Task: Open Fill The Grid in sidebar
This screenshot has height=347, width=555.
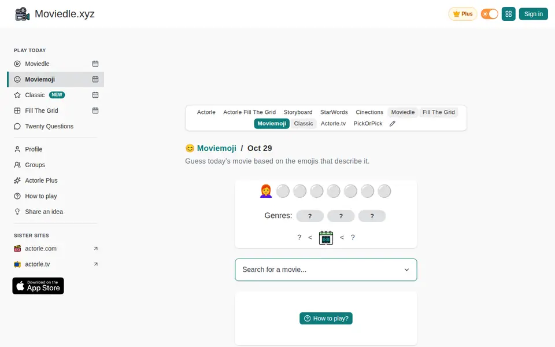Action: tap(42, 110)
